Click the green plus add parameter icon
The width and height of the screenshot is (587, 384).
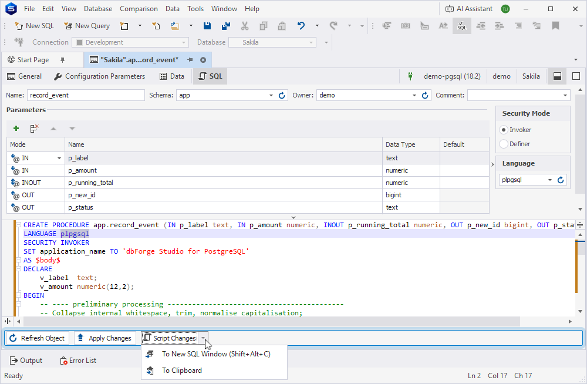tap(16, 129)
